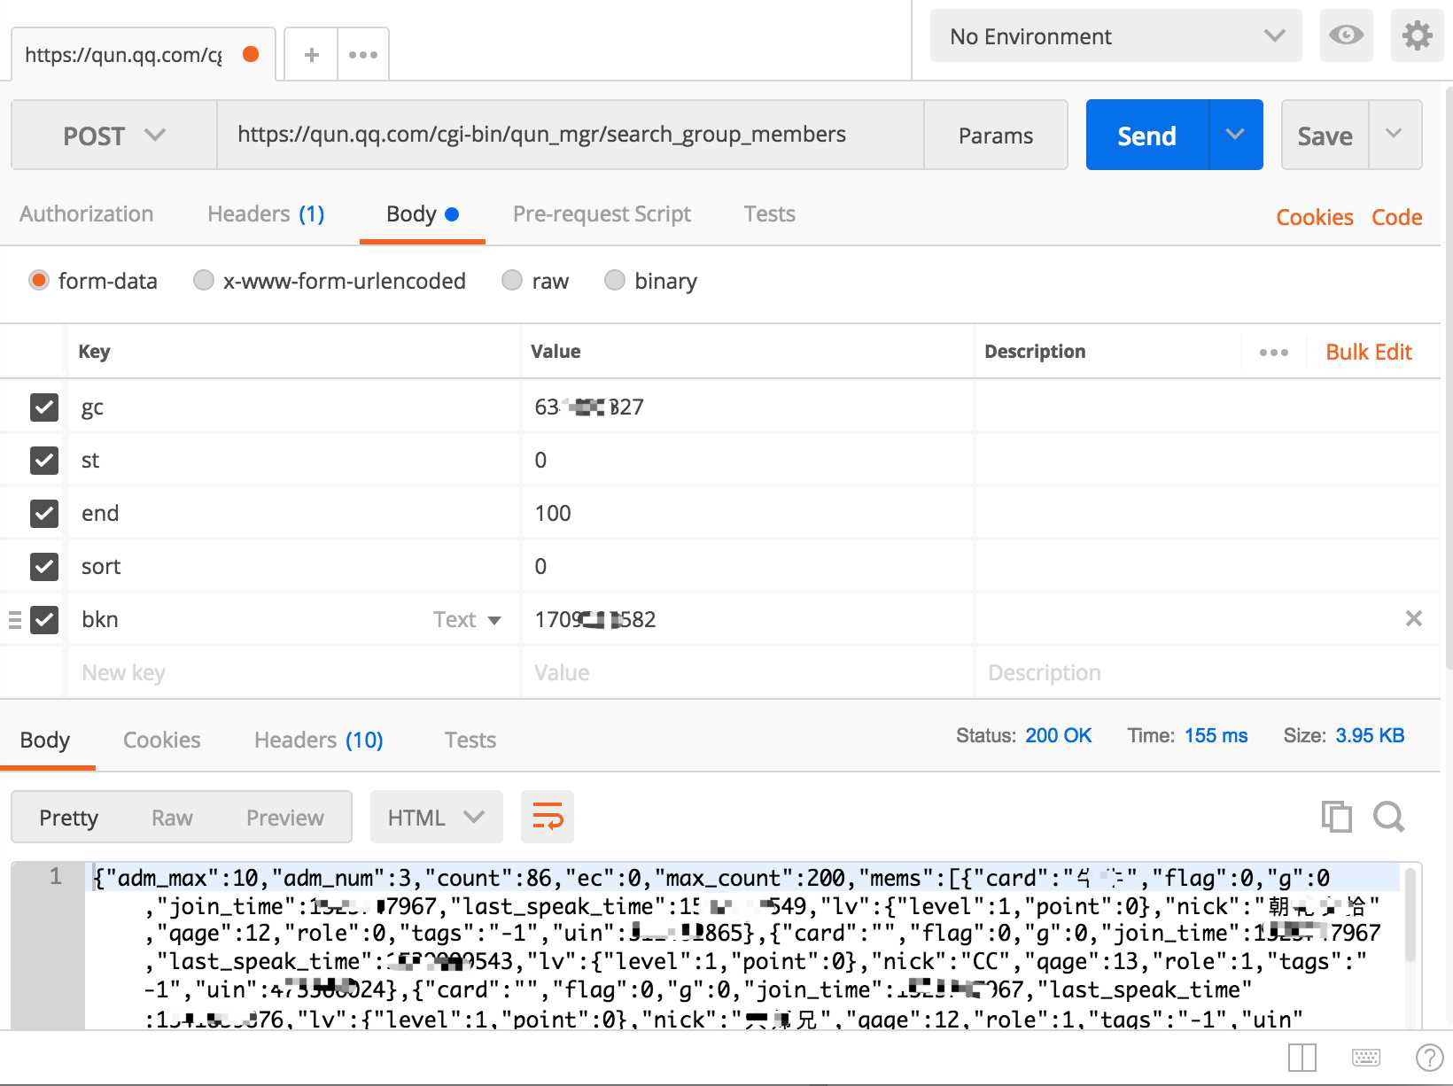Switch to the Authorization tab
The height and width of the screenshot is (1086, 1453).
coord(87,214)
